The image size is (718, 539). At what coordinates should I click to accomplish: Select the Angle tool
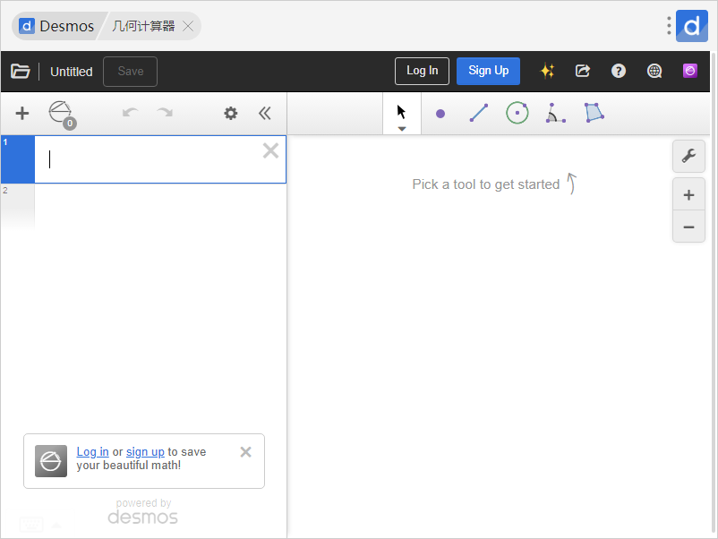[x=556, y=114]
